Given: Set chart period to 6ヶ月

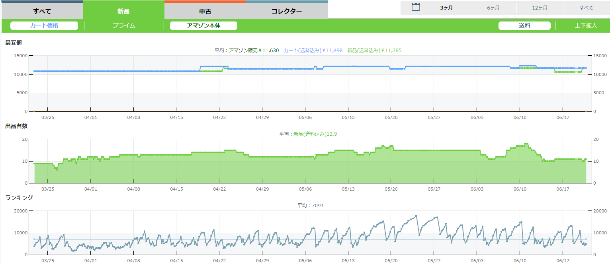Looking at the screenshot, I should [x=493, y=8].
